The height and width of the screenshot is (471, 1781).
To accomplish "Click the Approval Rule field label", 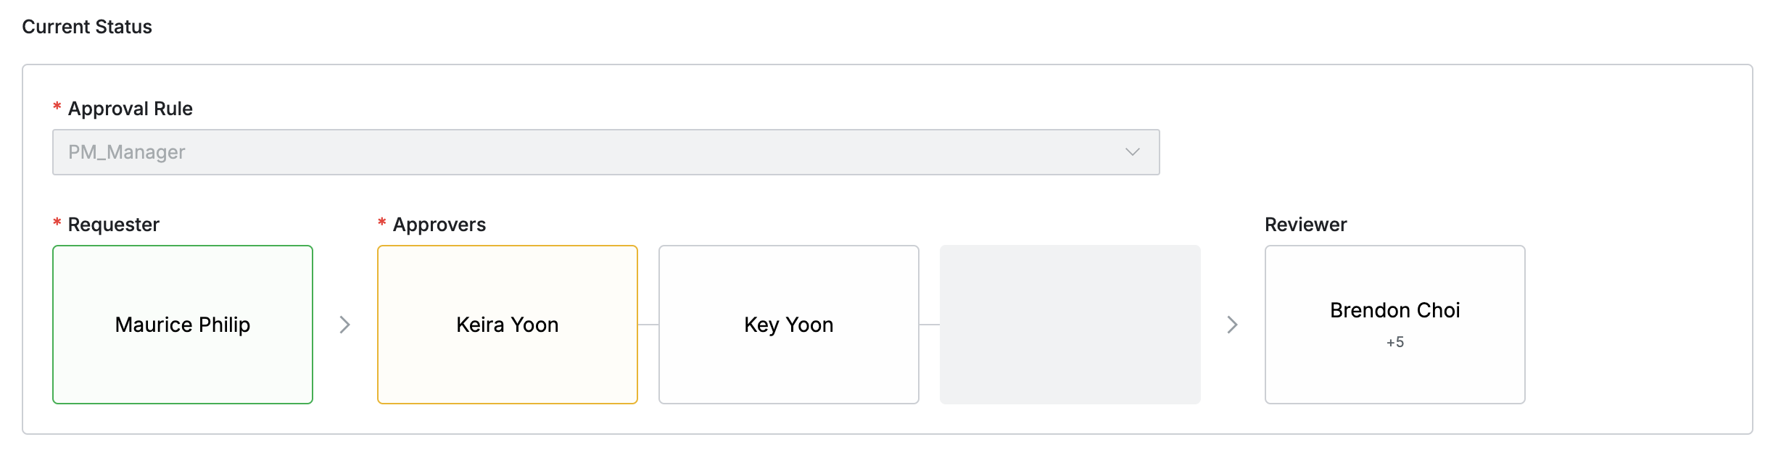I will [x=131, y=109].
